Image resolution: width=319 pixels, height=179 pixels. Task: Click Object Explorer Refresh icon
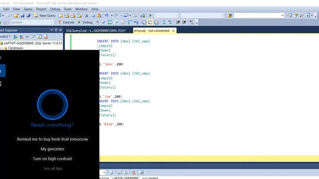click(x=39, y=37)
